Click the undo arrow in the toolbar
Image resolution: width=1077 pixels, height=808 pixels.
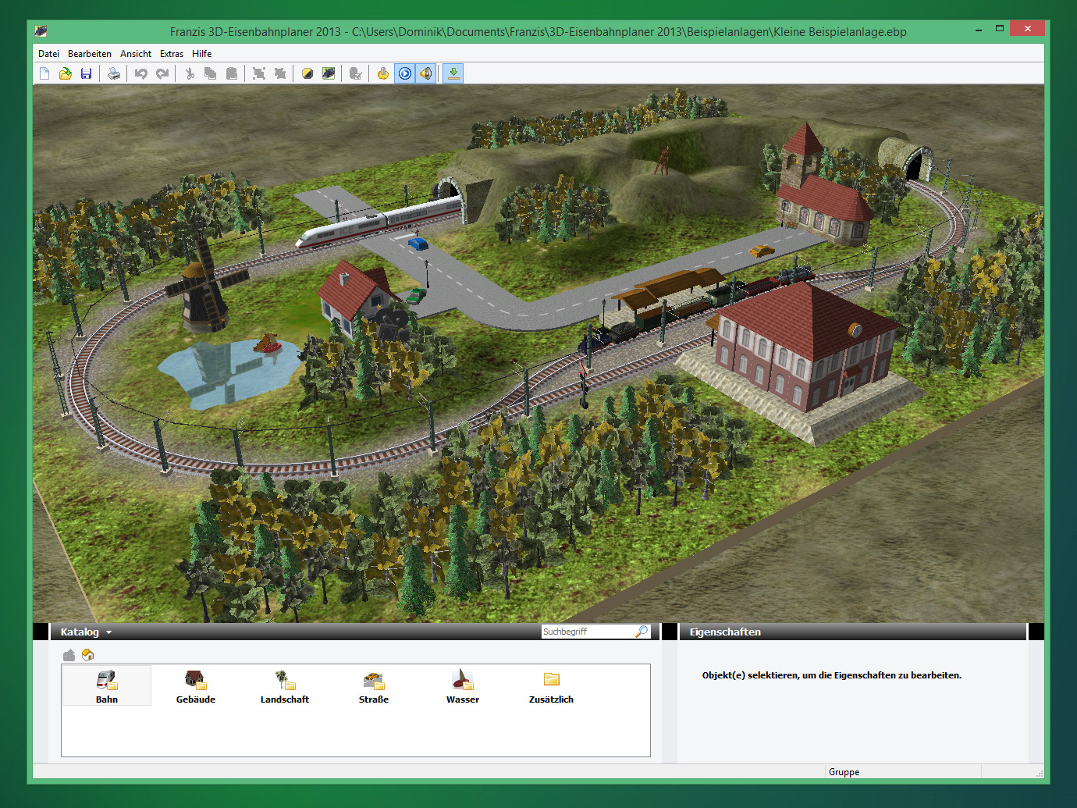tap(141, 73)
